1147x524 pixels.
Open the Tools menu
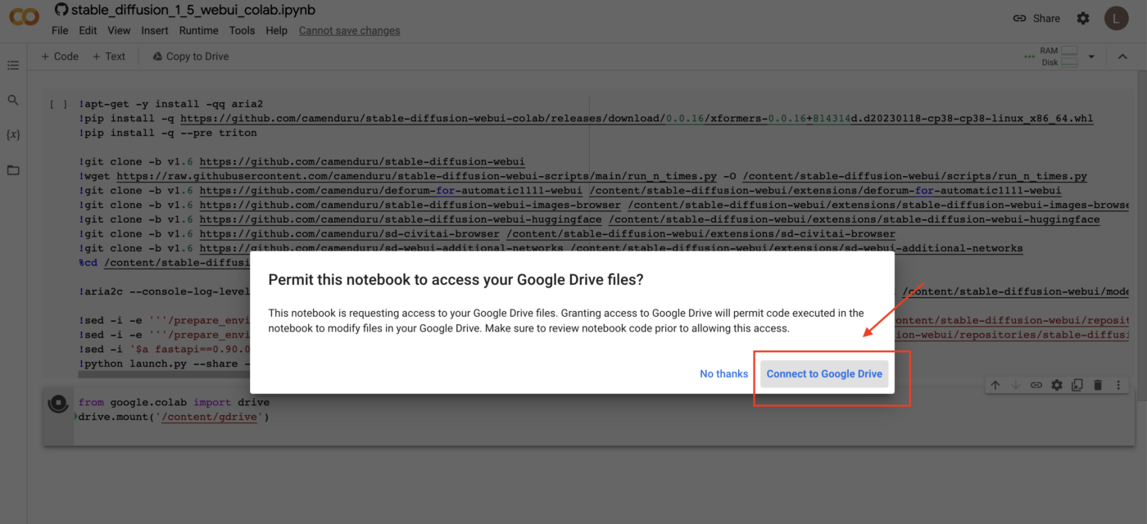pos(242,30)
